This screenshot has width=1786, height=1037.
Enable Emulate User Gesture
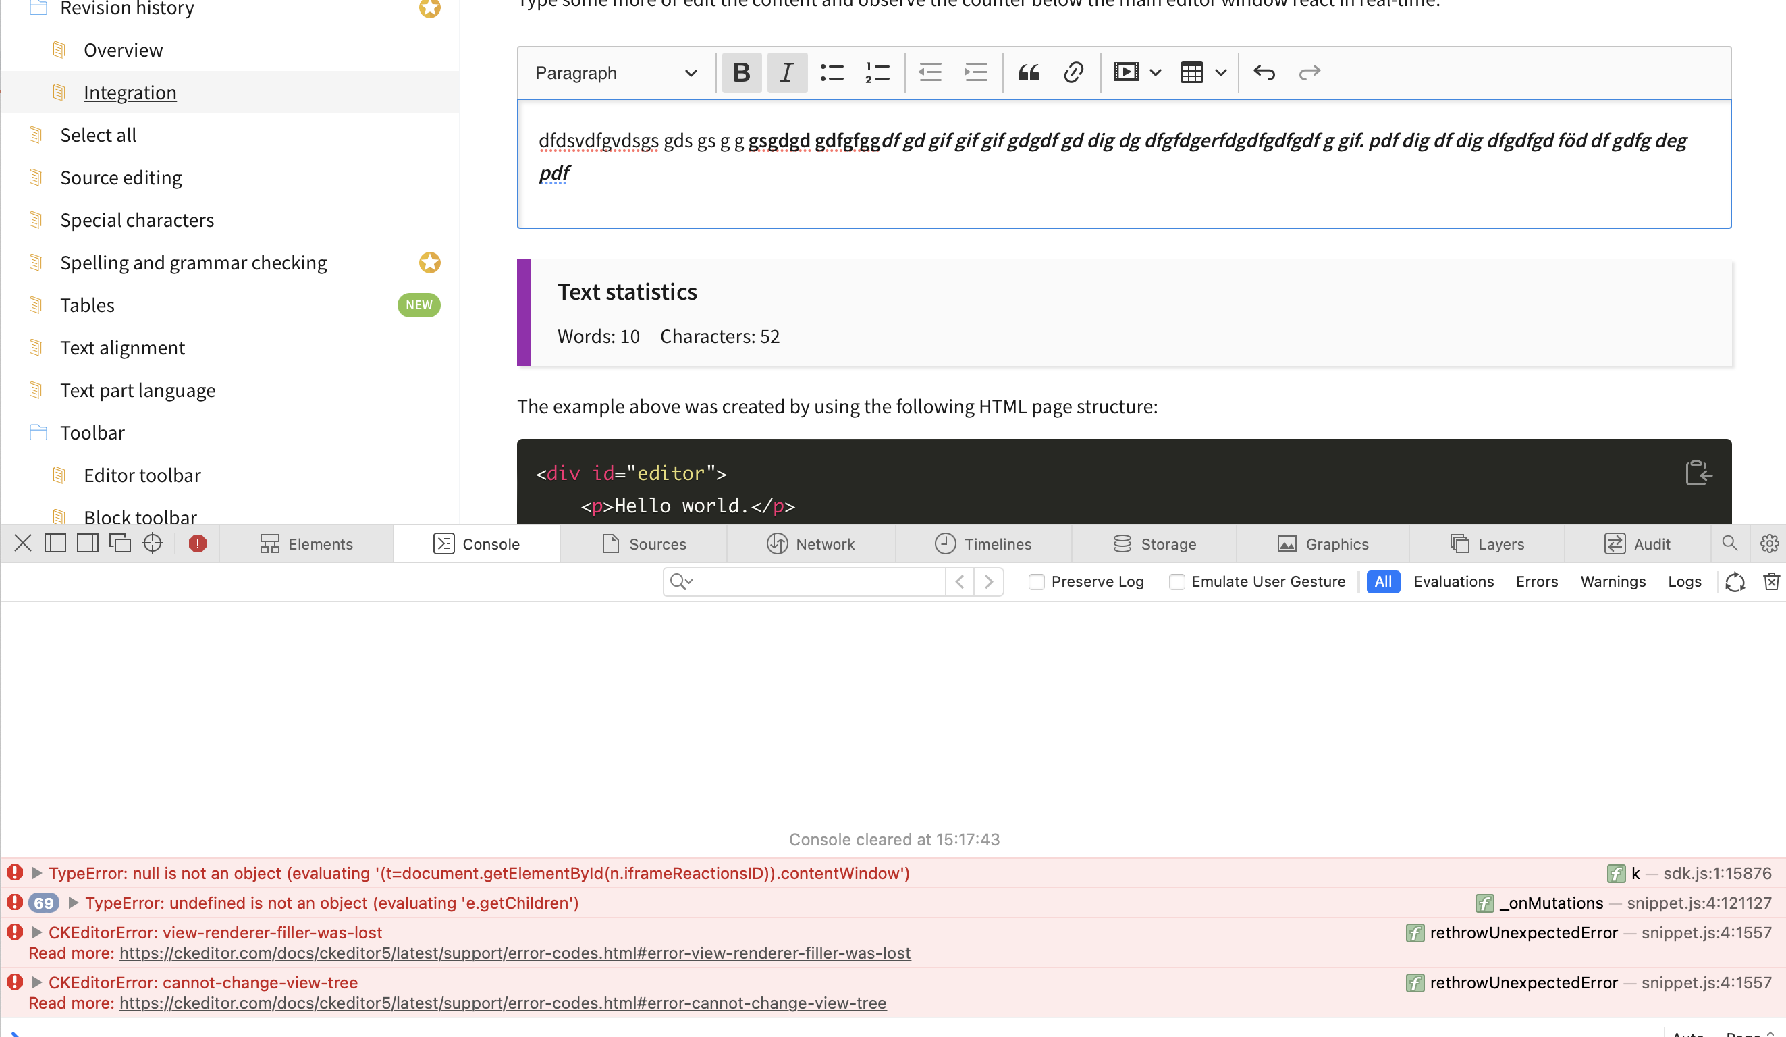tap(1177, 581)
